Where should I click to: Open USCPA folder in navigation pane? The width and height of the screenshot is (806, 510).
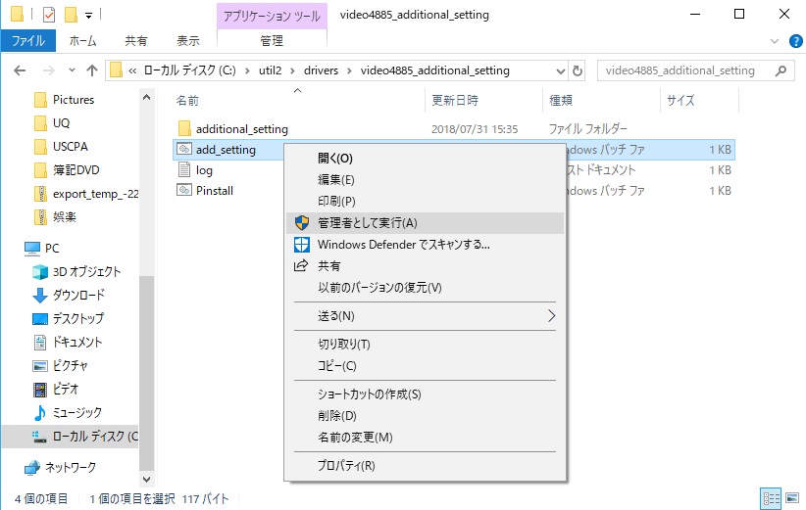pyautogui.click(x=70, y=147)
